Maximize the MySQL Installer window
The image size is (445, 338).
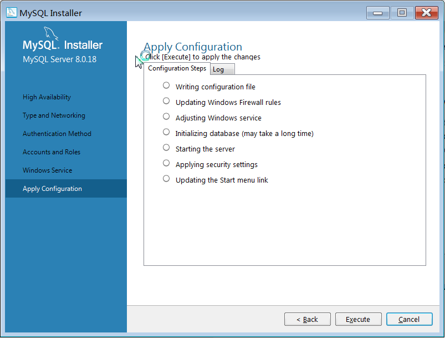pos(402,12)
